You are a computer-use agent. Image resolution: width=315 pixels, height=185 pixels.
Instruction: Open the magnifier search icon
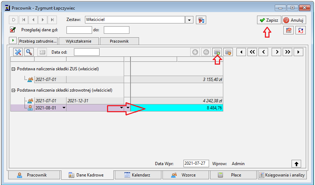pos(29,52)
